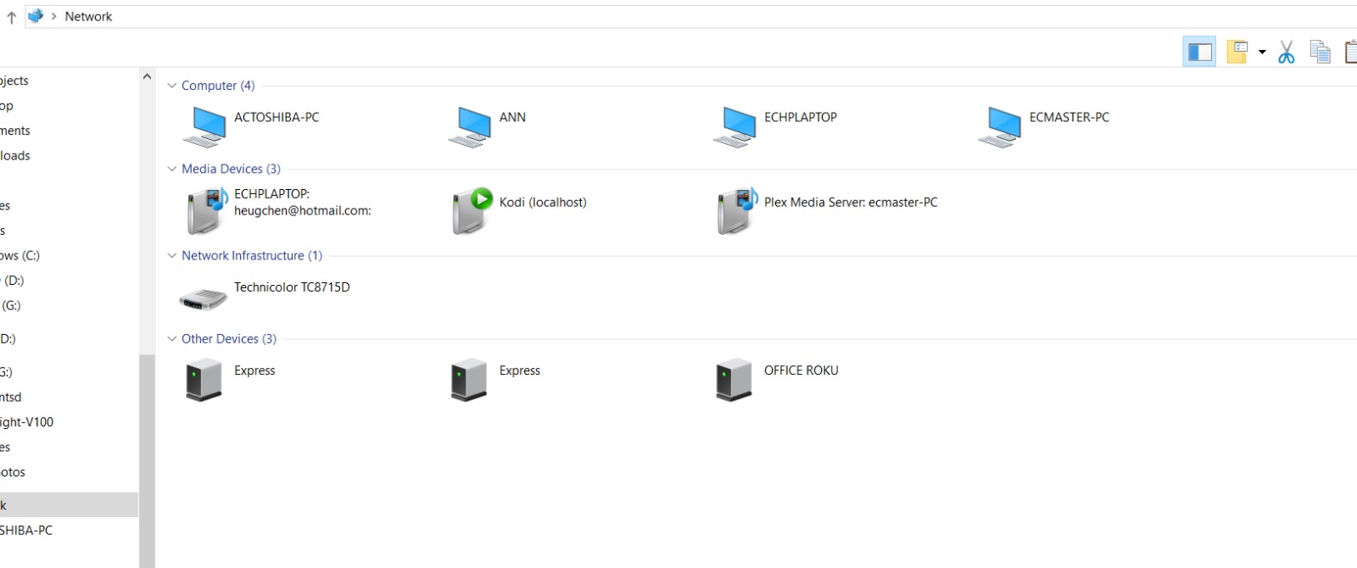Select the Technicolor TC8715D router icon
This screenshot has width=1357, height=568.
[204, 298]
